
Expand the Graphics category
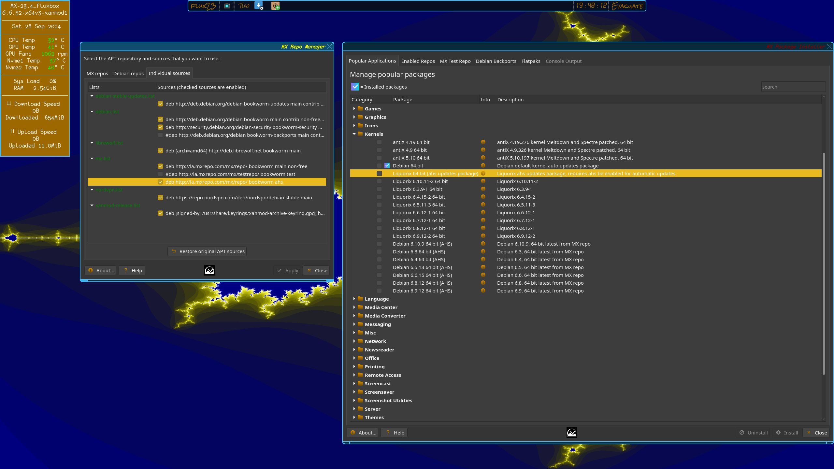coord(354,117)
